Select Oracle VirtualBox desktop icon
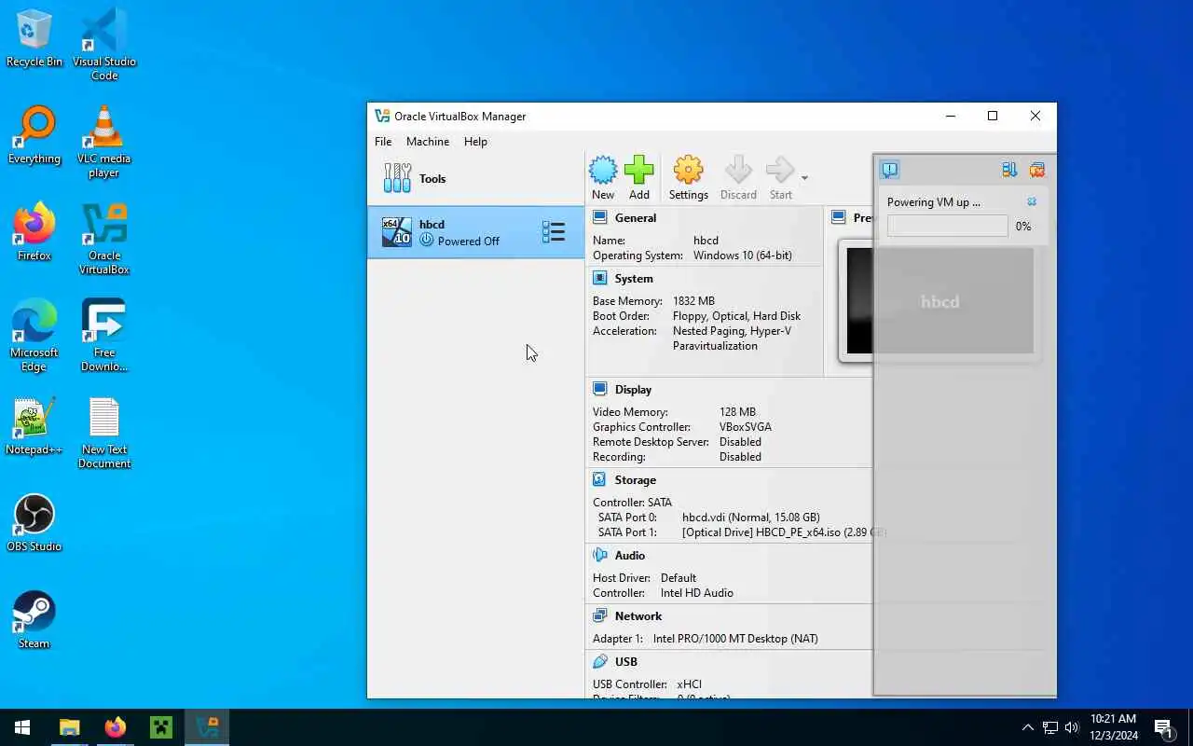1193x746 pixels. pyautogui.click(x=104, y=238)
